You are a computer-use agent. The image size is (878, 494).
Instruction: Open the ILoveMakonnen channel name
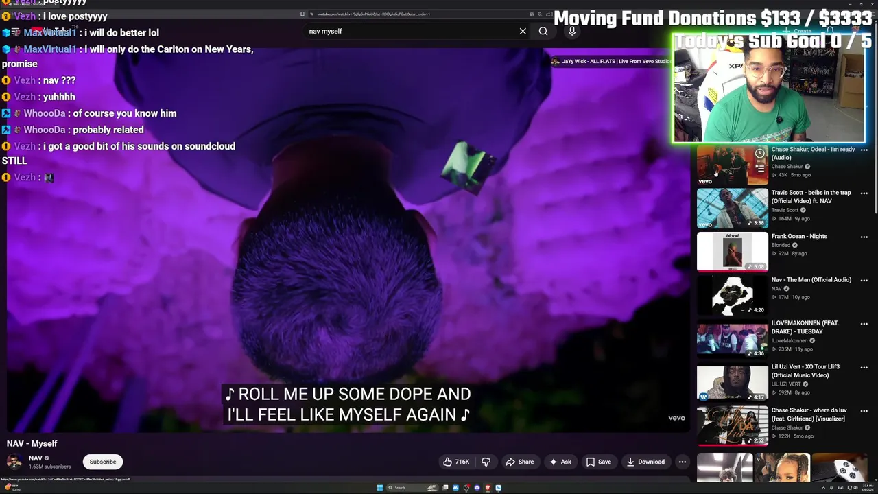[790, 340]
